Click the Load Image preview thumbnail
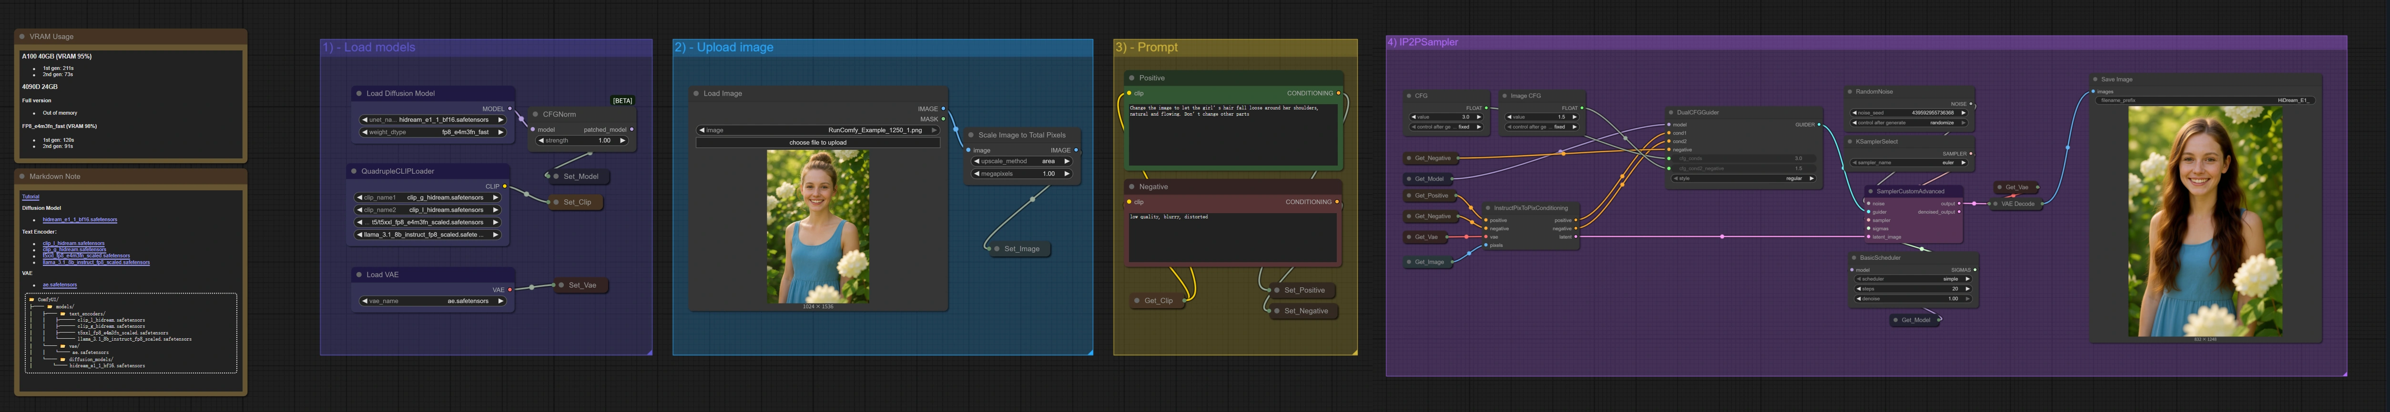Image resolution: width=2390 pixels, height=412 pixels. pyautogui.click(x=817, y=227)
